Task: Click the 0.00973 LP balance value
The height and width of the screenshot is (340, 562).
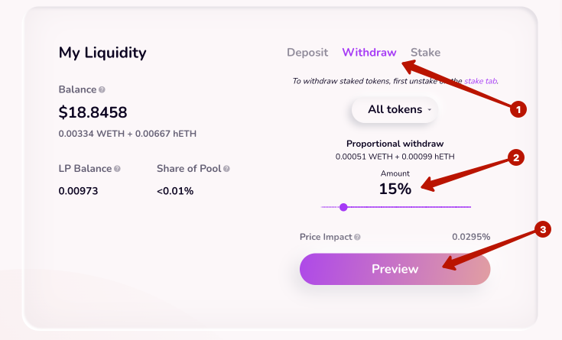Action: coord(78,191)
